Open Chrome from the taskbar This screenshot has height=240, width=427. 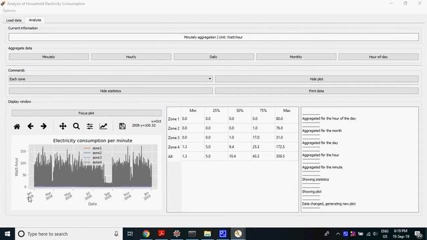pos(146,234)
